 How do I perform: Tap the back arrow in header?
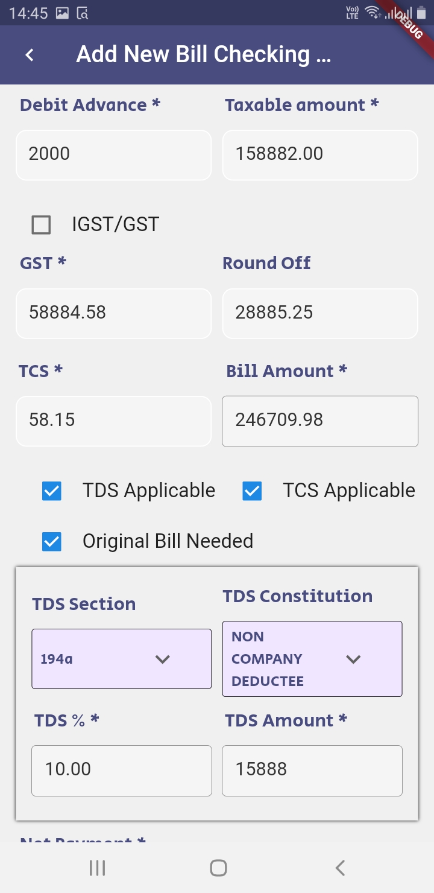[x=30, y=55]
